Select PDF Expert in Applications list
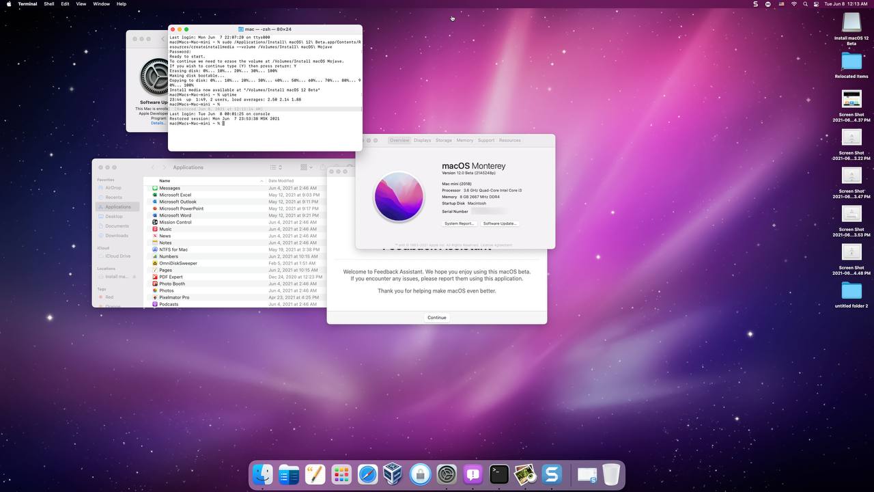Screen dimensions: 874x492 235,277
